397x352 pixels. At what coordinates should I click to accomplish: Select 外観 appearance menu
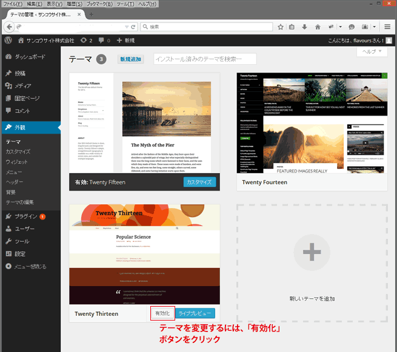tap(31, 128)
